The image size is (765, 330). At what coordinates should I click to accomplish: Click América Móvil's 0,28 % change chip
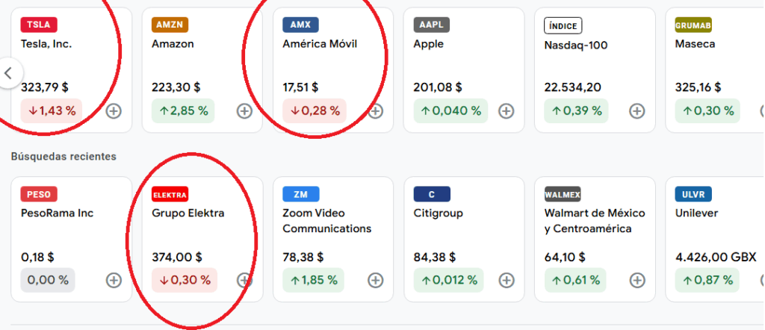[x=314, y=111]
